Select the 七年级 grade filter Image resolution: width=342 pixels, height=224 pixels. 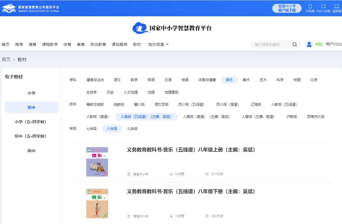[x=92, y=129]
